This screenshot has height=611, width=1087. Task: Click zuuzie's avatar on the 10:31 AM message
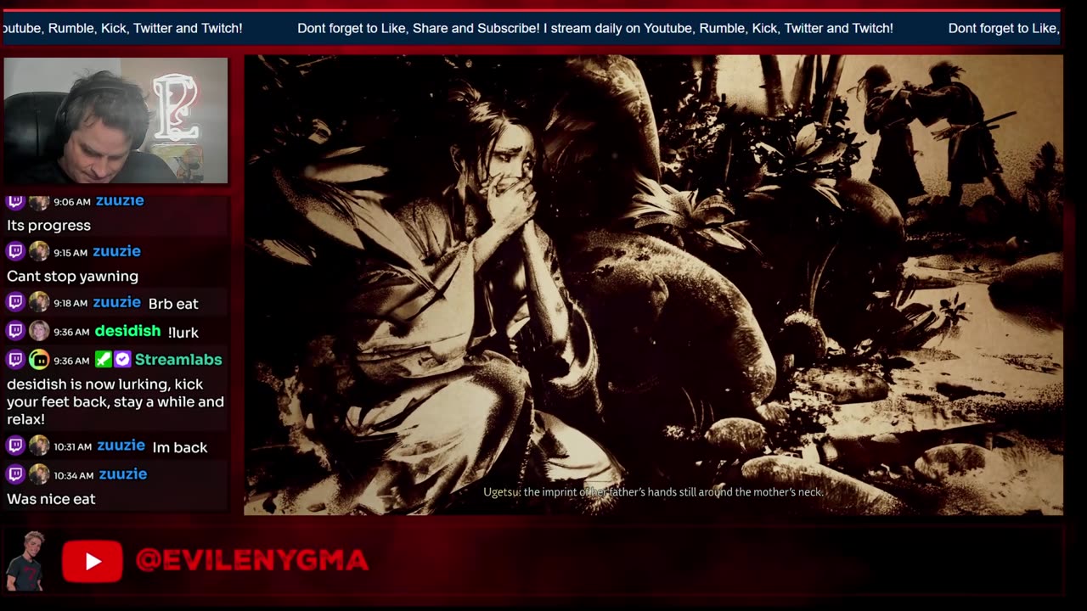39,446
